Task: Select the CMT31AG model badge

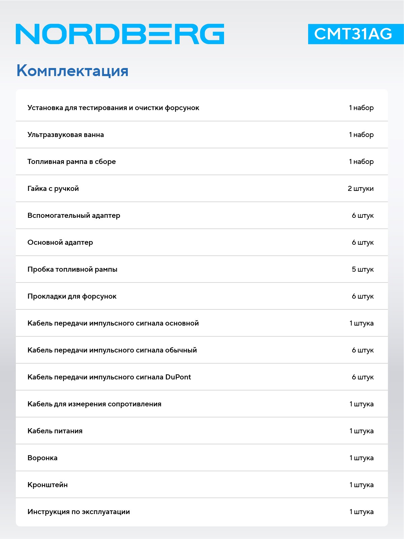Action: [x=356, y=34]
